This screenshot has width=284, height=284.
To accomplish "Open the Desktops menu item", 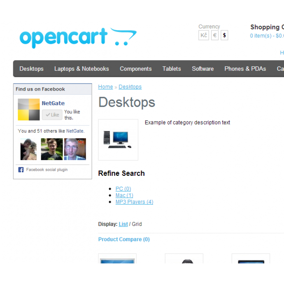I will tap(32, 69).
